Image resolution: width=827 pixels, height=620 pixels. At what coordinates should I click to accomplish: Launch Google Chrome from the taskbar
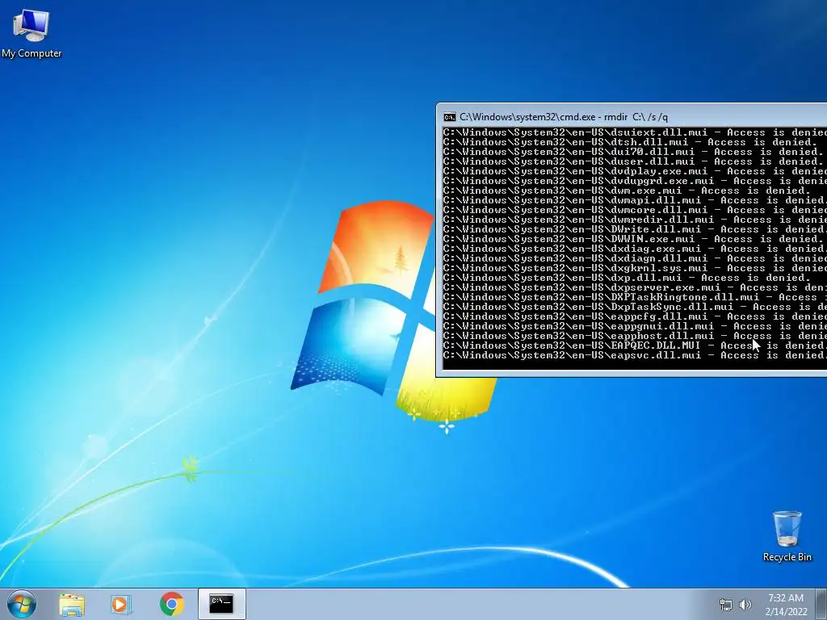(171, 604)
